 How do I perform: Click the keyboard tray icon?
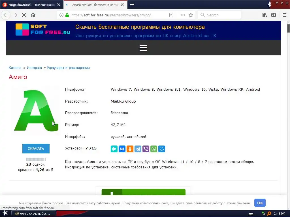(x=251, y=214)
